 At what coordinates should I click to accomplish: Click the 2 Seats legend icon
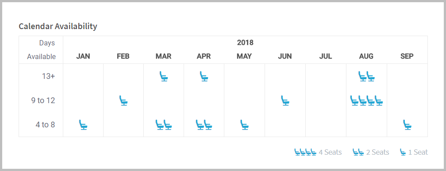pos(358,152)
